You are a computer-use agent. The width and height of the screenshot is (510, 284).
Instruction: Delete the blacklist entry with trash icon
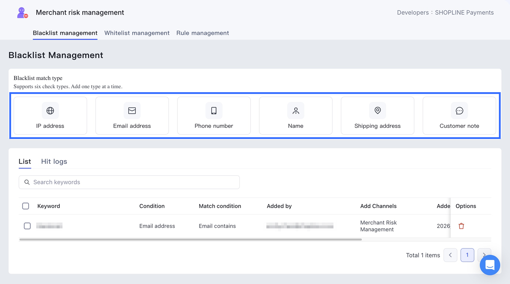[x=461, y=226]
